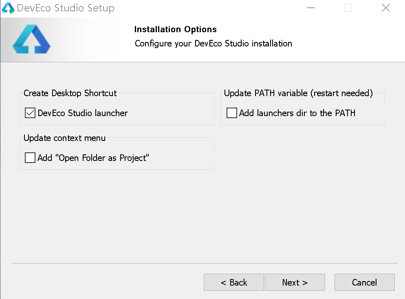Uncheck the DevEco Studio launcher option
This screenshot has height=299, width=405.
coord(29,113)
